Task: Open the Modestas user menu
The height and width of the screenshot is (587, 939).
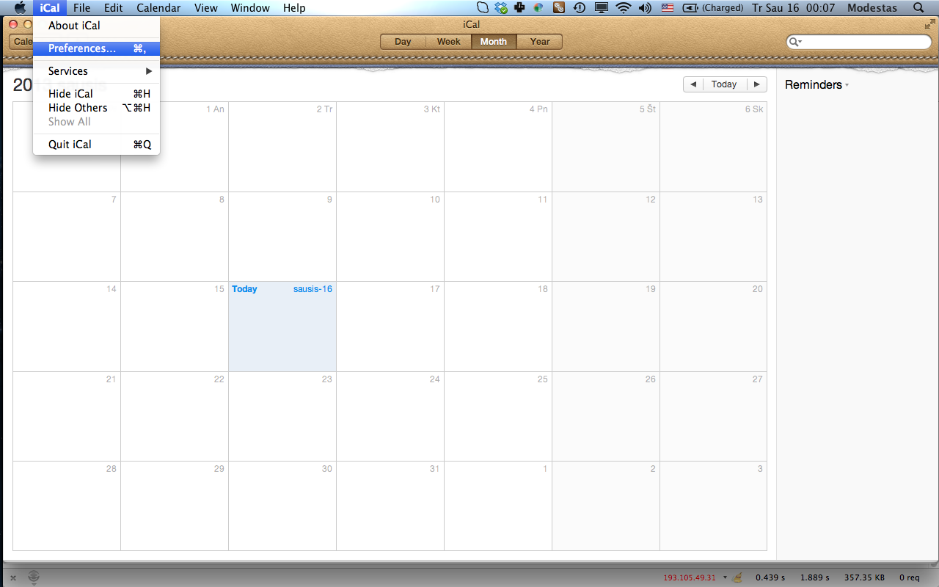Action: pos(872,8)
